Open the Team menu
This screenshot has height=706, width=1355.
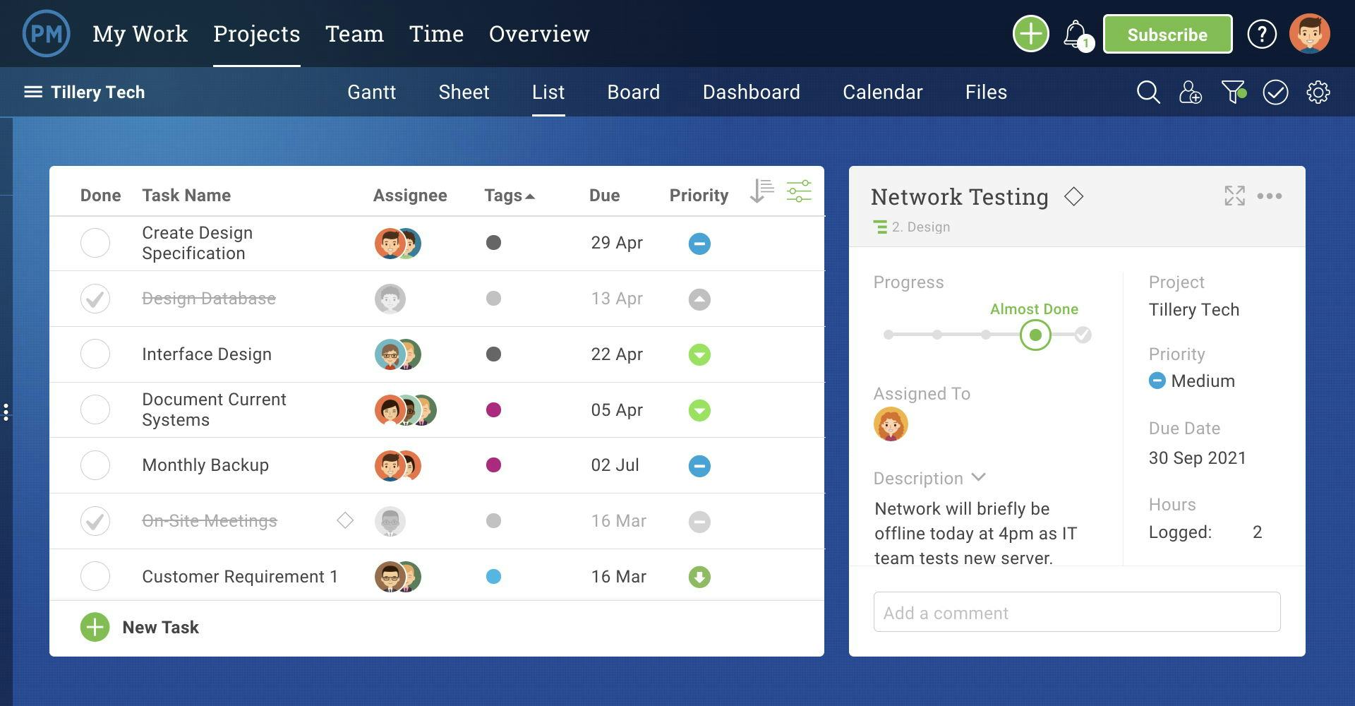354,34
